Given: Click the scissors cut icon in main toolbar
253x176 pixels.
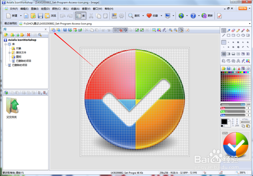Looking at the screenshot, I should tap(91, 16).
